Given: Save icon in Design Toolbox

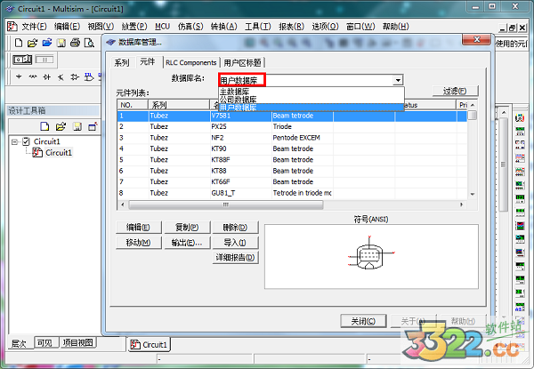Looking at the screenshot, I should [77, 126].
